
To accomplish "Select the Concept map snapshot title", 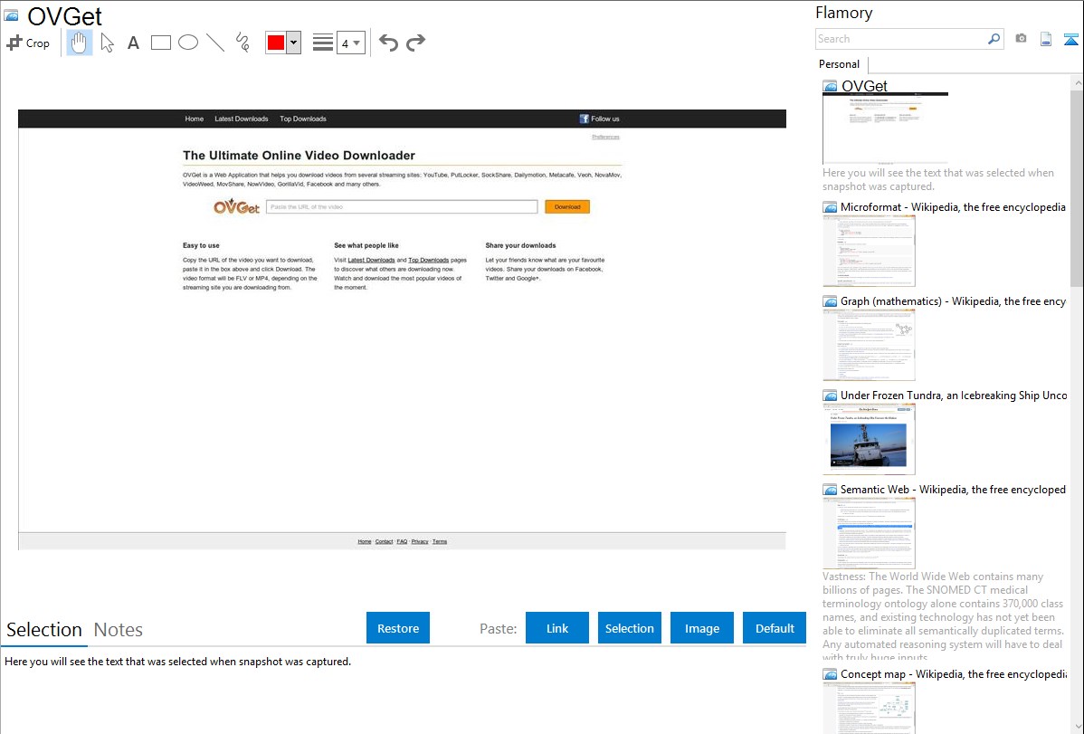I will (x=954, y=673).
